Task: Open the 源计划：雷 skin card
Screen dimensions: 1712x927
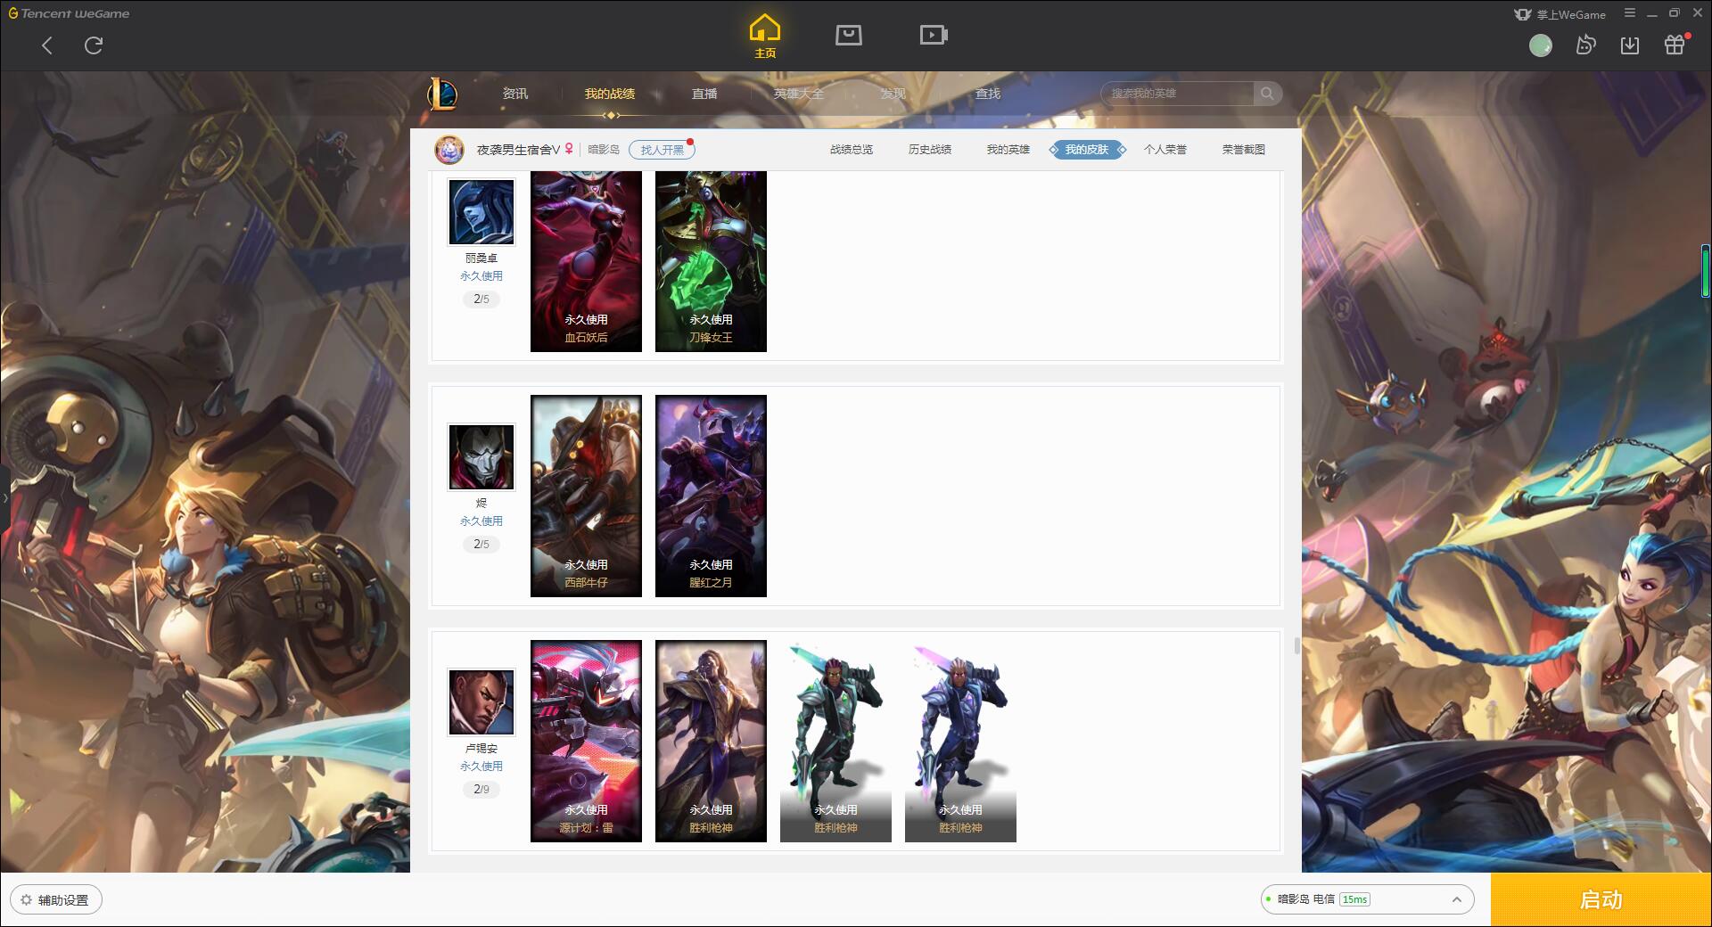Action: pyautogui.click(x=586, y=741)
